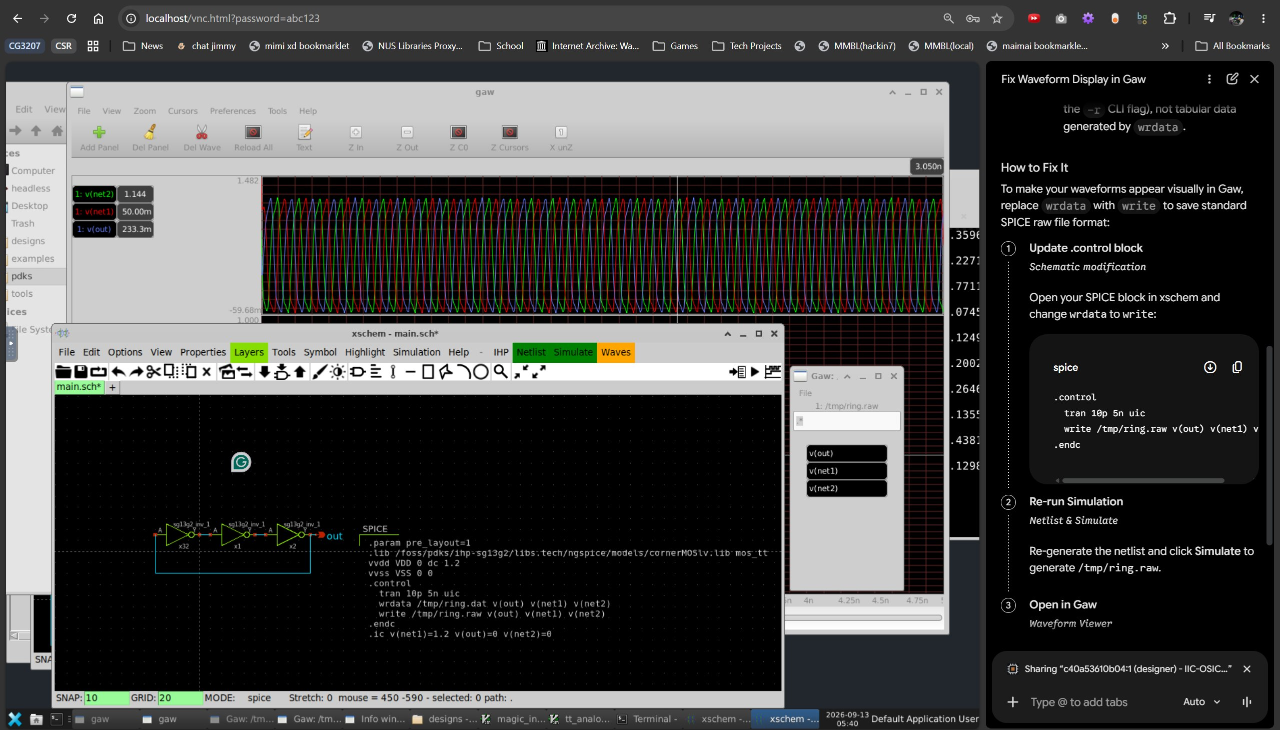Screen dimensions: 1280x730
Task: Open the three-dot menu in chat panel header
Action: pyautogui.click(x=1209, y=79)
